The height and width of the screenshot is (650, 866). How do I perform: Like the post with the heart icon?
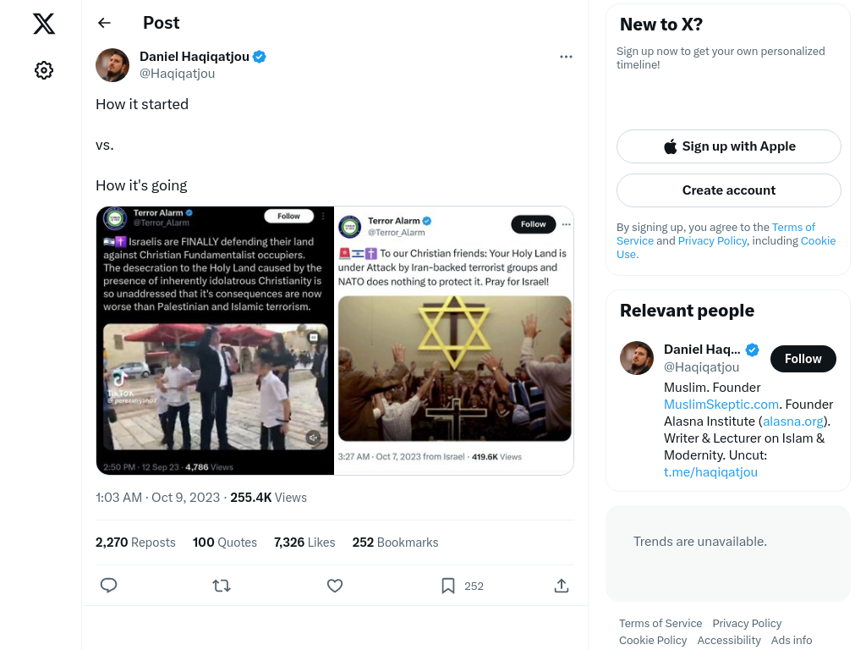[x=335, y=586]
